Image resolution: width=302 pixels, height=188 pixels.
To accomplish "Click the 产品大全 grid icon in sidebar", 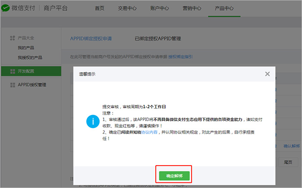I will [x=13, y=38].
